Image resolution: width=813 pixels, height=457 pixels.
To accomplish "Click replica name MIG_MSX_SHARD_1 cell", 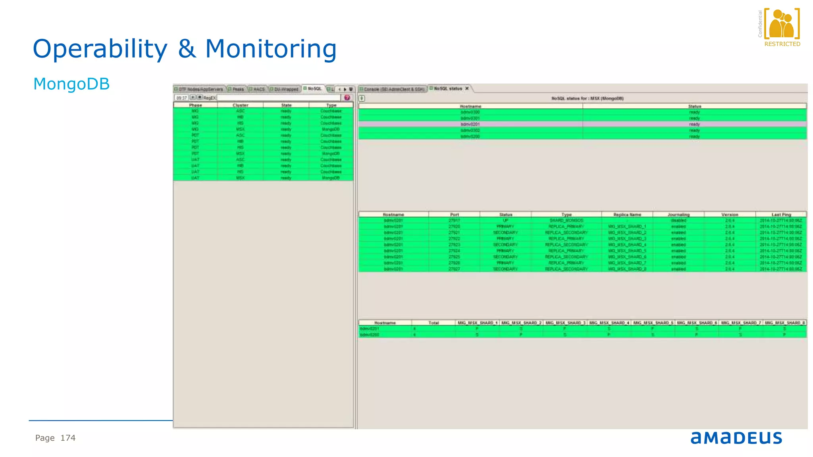I will coord(627,227).
